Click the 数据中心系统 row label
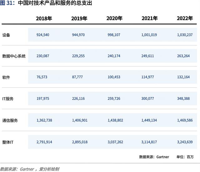This screenshot has width=200, height=172. click(14, 56)
